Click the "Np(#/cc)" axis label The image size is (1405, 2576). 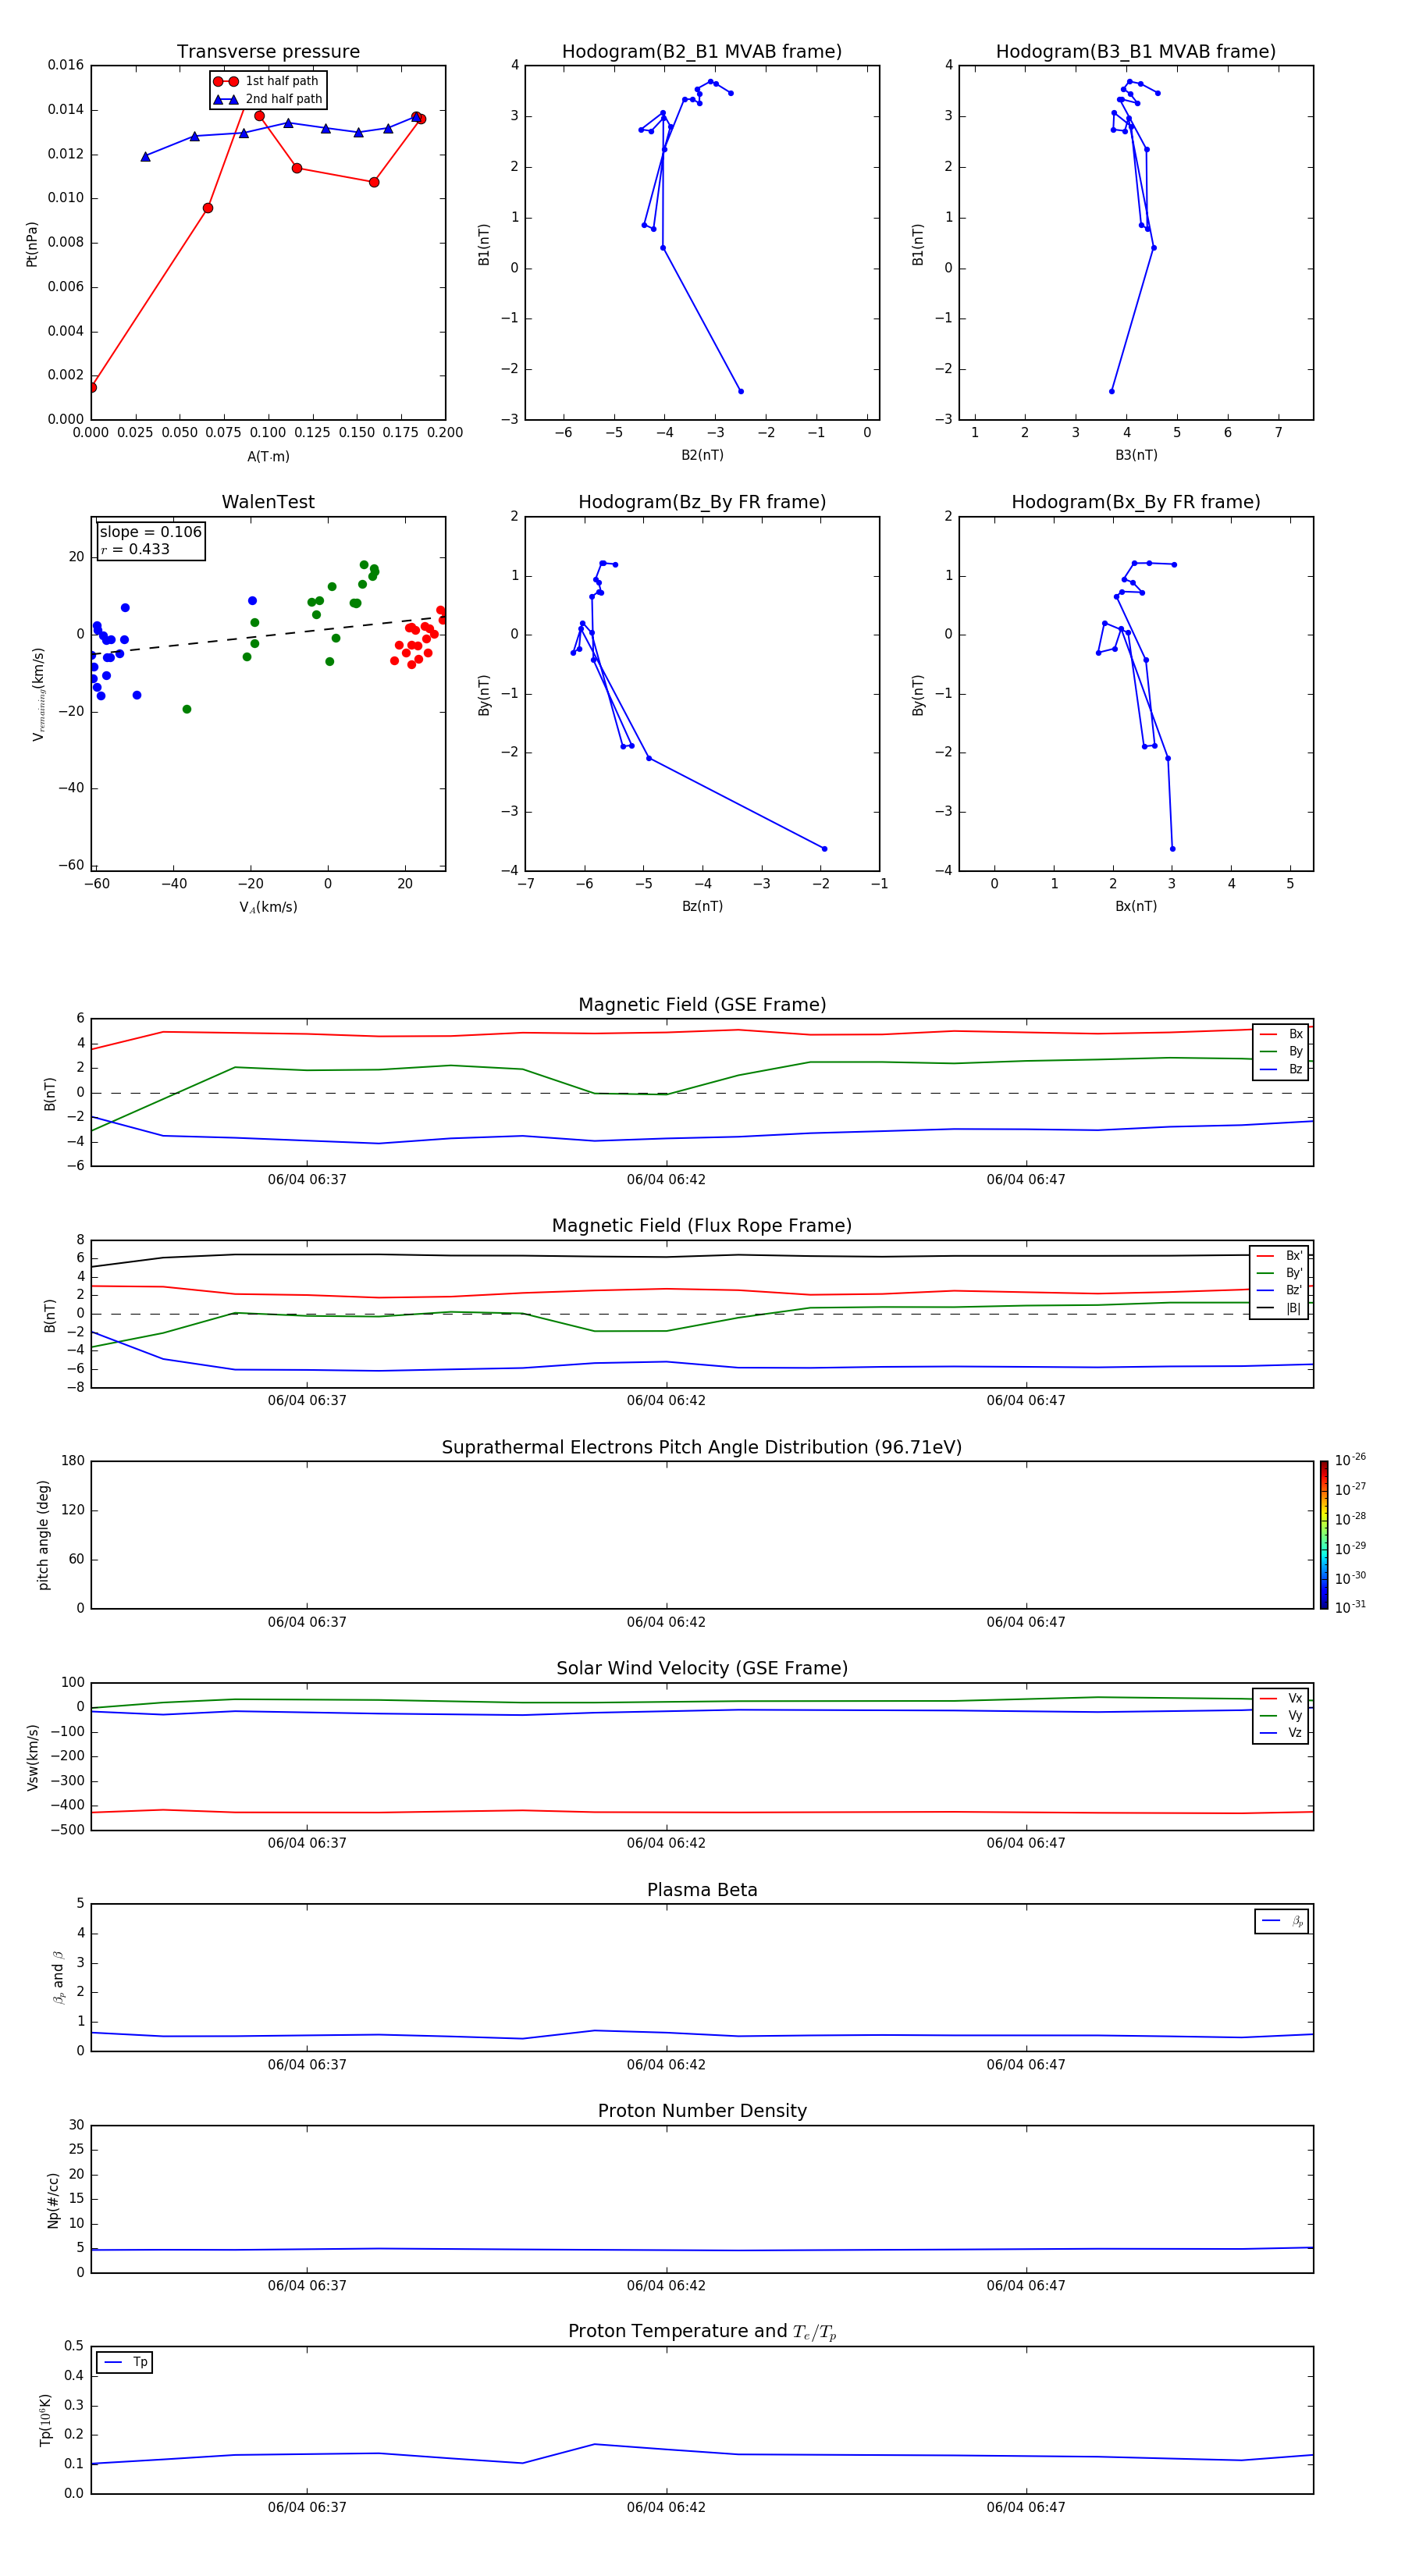click(x=53, y=2199)
